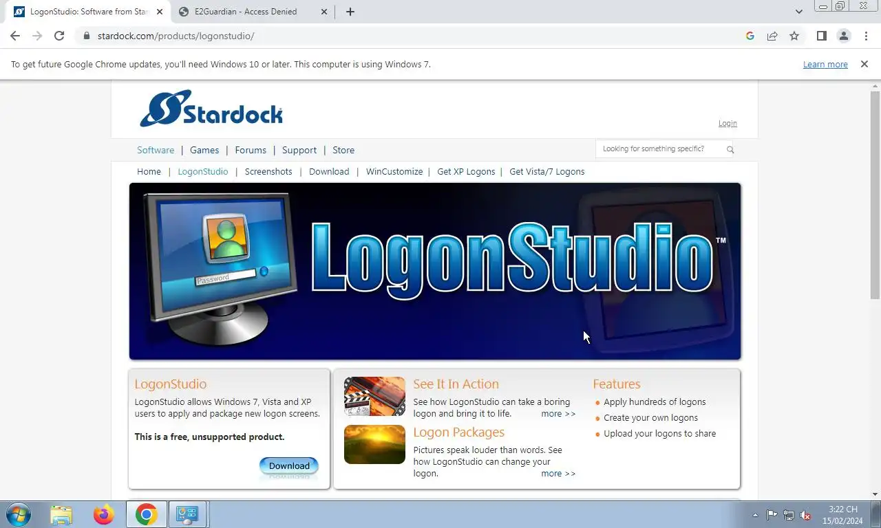Open a new tab with the plus button
Viewport: 881px width, 528px height.
[x=350, y=12]
